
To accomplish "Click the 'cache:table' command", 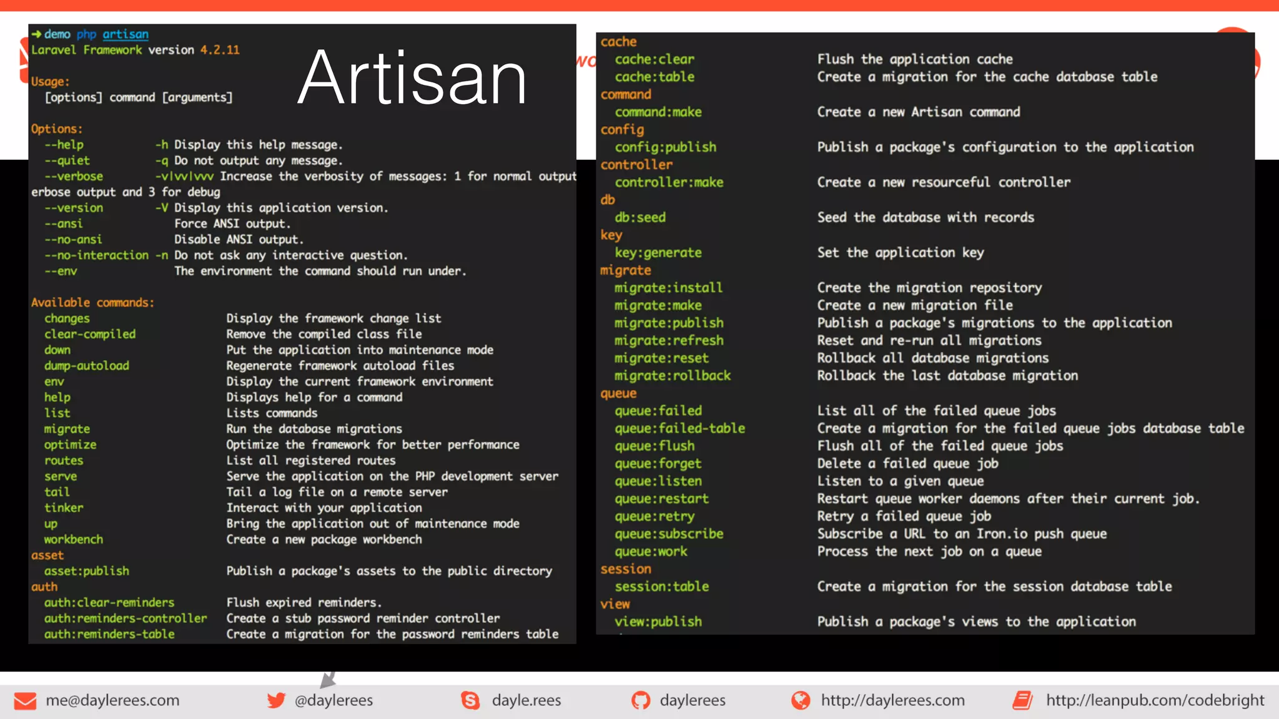I will (654, 77).
